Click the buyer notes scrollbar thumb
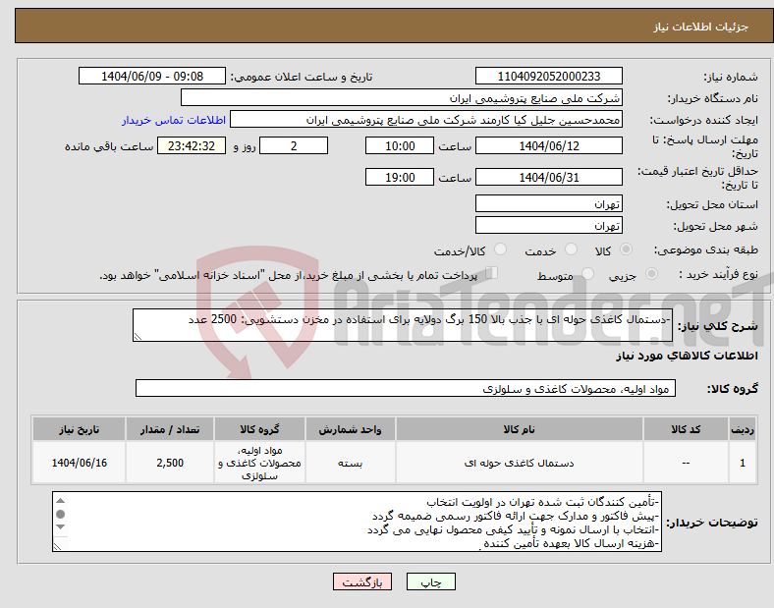Viewport: 774px width, 608px height. (x=60, y=515)
